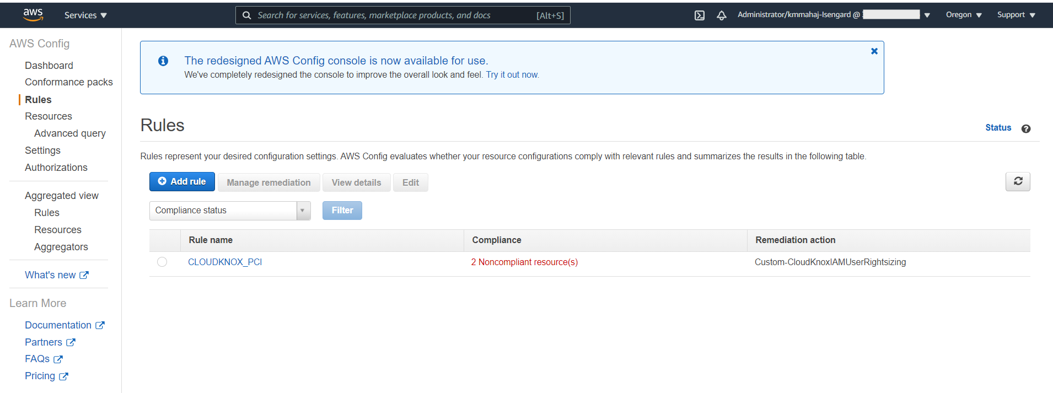Close the redesigned console info banner
Viewport: 1053px width, 393px height.
point(874,51)
